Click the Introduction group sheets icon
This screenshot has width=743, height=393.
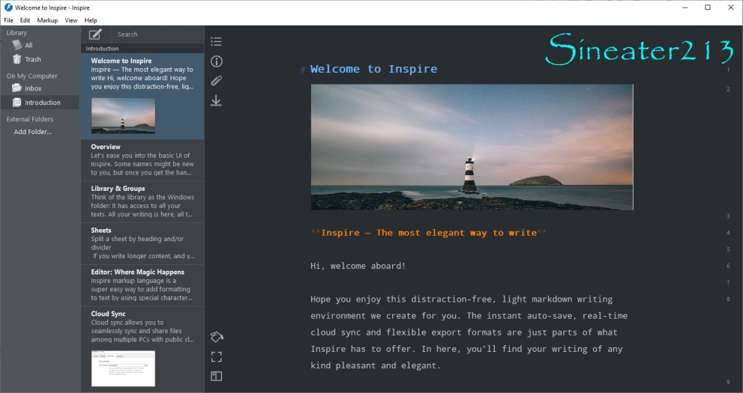(x=17, y=102)
